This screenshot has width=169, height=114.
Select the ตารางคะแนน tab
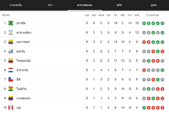pyautogui.click(x=85, y=5)
